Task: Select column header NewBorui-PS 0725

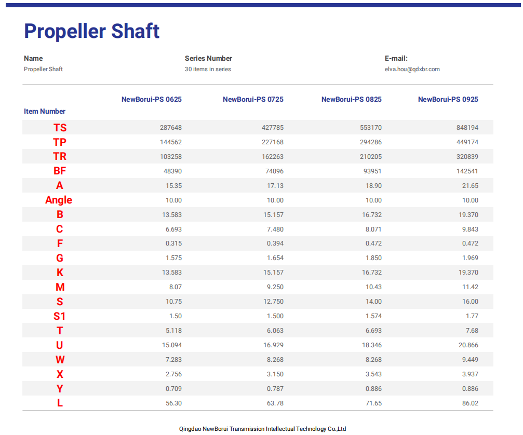Action: tap(253, 99)
